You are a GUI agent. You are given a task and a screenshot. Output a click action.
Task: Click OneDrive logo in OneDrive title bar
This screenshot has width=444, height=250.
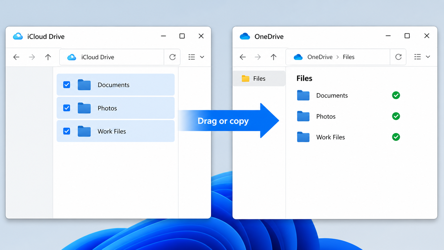[245, 36]
